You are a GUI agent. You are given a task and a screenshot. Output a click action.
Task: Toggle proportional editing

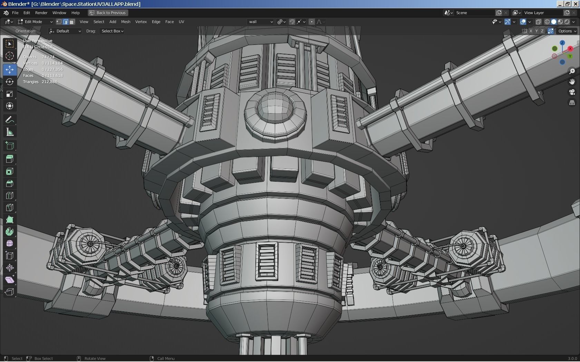[x=312, y=22]
